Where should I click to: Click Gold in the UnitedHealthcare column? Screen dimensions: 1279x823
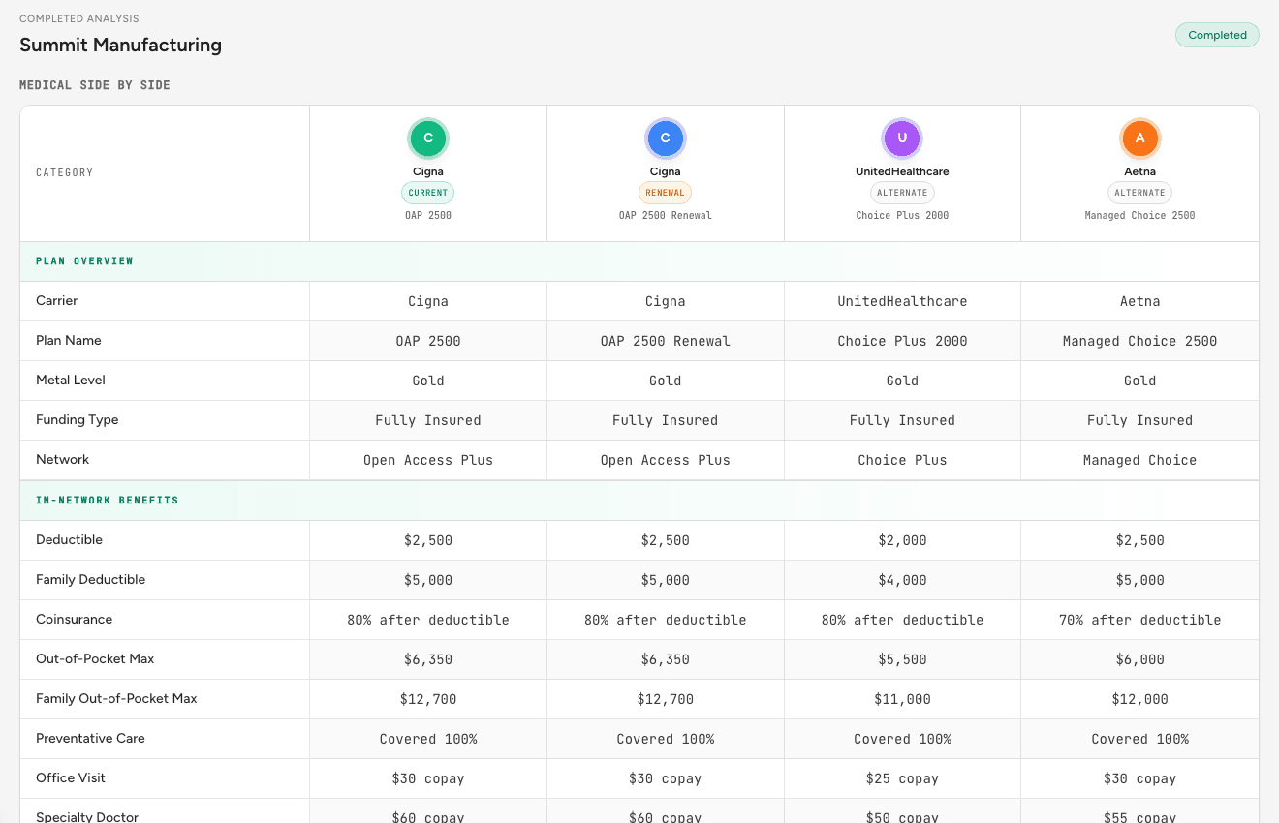coord(902,381)
